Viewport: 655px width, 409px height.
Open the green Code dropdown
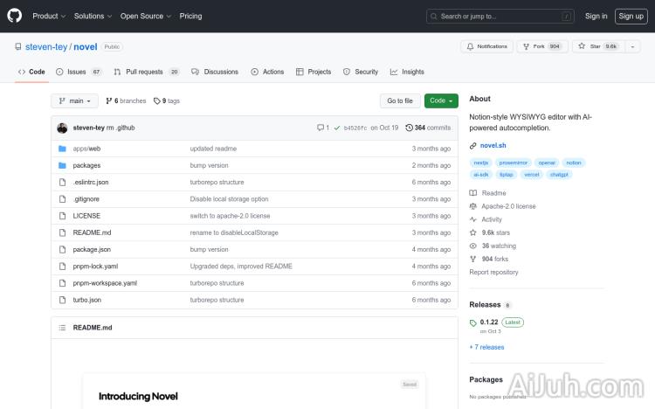point(441,101)
